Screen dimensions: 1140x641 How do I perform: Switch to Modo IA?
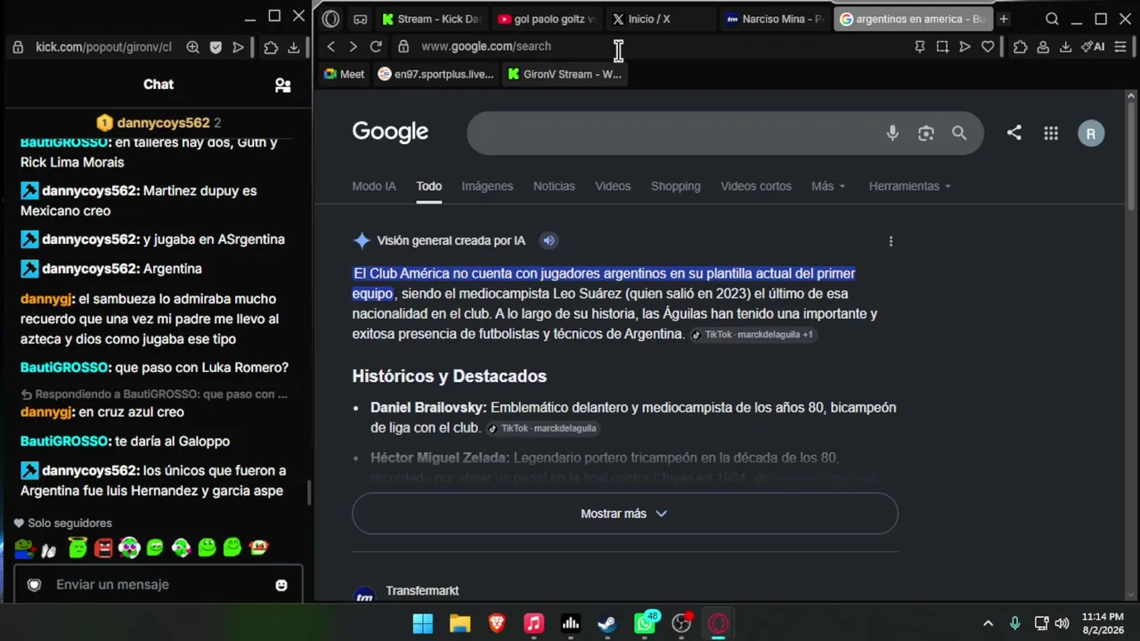374,186
